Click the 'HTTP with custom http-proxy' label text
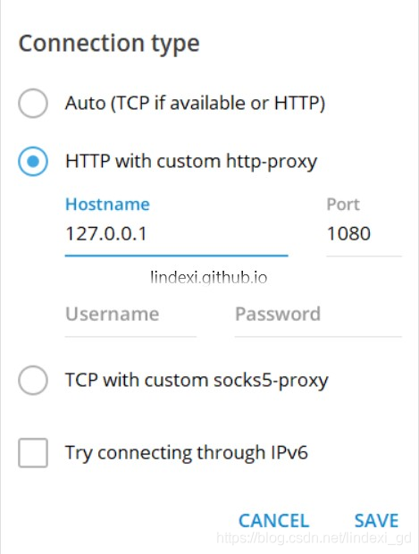 tap(191, 162)
